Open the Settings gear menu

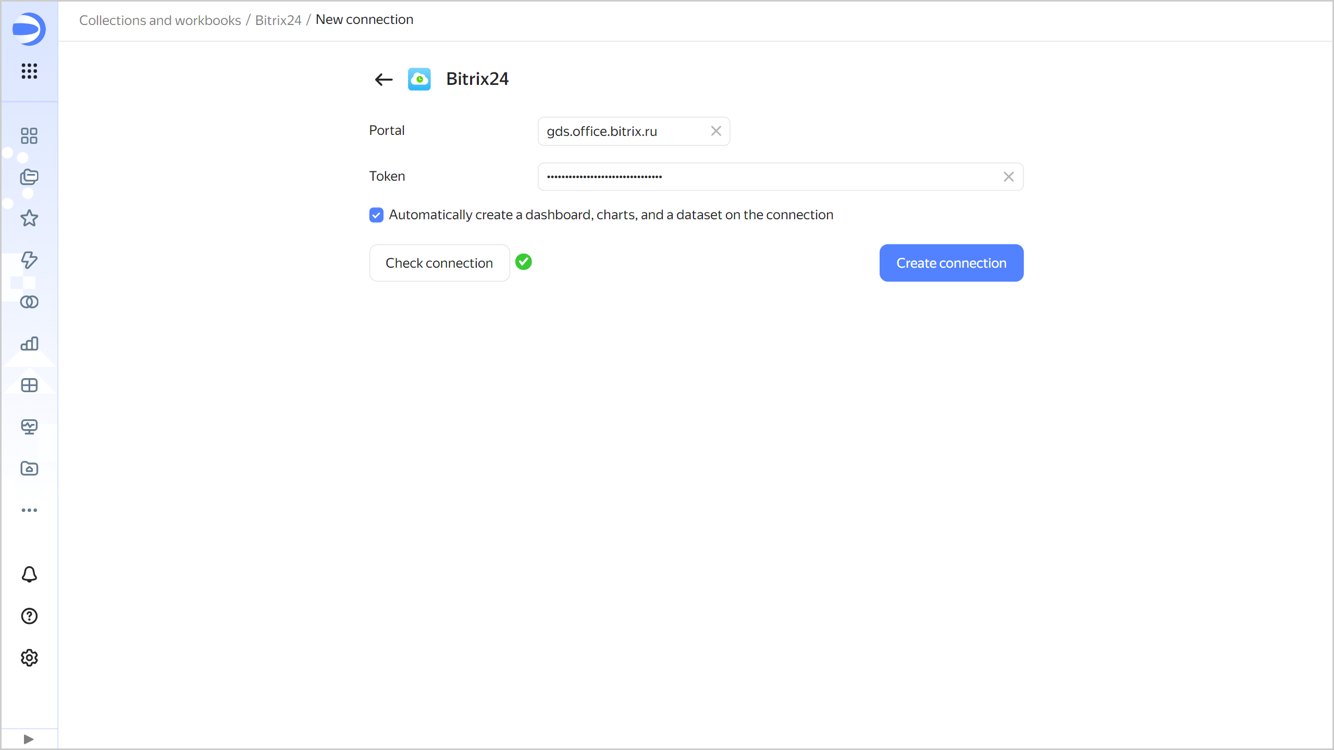coord(29,657)
